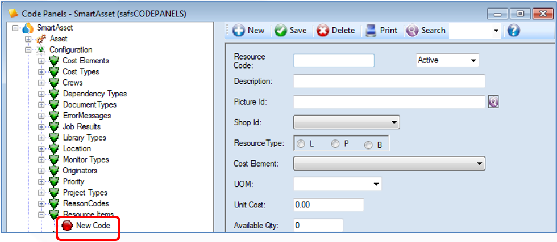Click the Print icon in toolbar
The width and height of the screenshot is (557, 242).
click(371, 31)
